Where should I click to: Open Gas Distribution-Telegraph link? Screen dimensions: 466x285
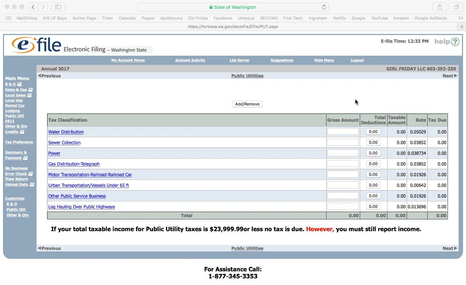[74, 164]
